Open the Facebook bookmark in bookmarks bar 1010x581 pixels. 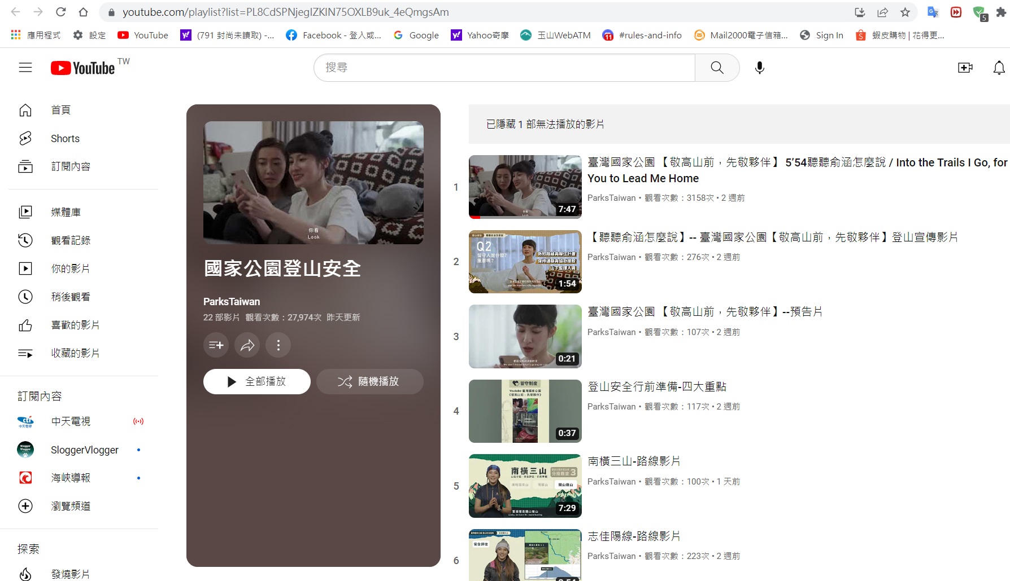pyautogui.click(x=333, y=35)
